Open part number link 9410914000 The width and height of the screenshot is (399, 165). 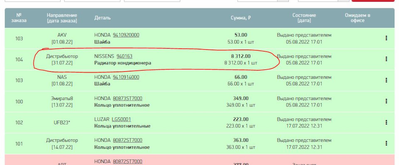point(126,77)
